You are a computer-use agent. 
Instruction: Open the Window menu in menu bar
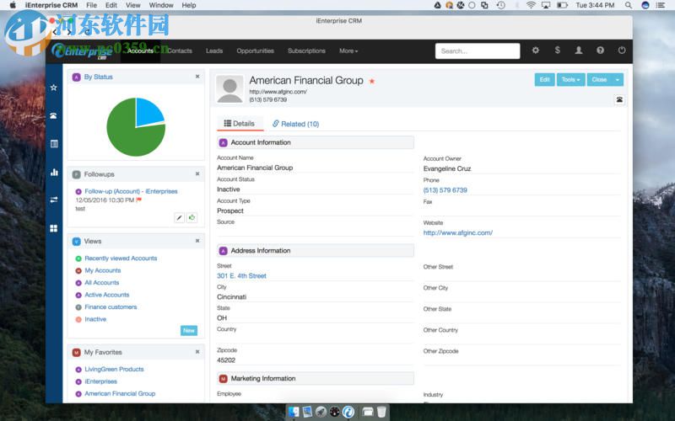point(161,5)
